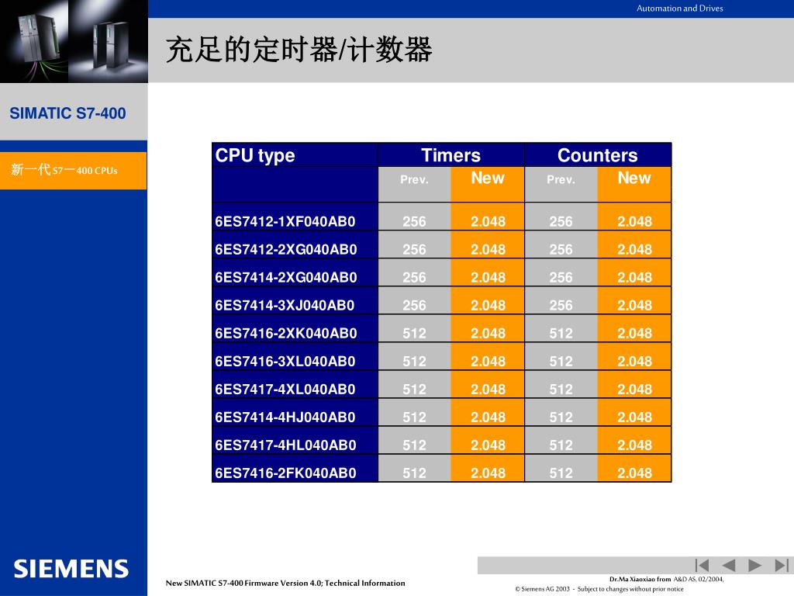Click the SIEMENS logo
Image resolution: width=794 pixels, height=596 pixels.
click(x=71, y=569)
